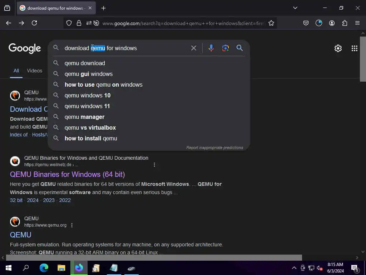This screenshot has width=366, height=275.
Task: Open a new tab with plus button
Action: (x=103, y=8)
